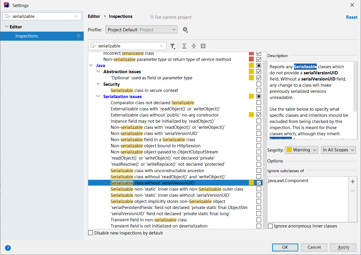Close the Settings dialog window
This screenshot has height=255, width=361.
pyautogui.click(x=352, y=5)
